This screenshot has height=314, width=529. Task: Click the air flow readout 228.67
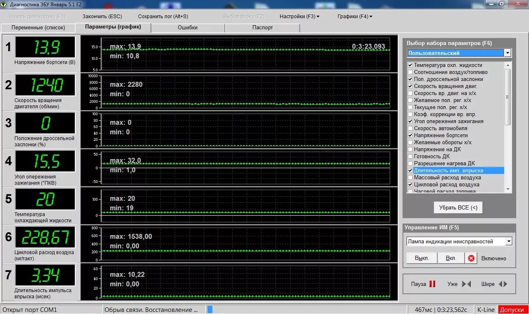coord(45,238)
